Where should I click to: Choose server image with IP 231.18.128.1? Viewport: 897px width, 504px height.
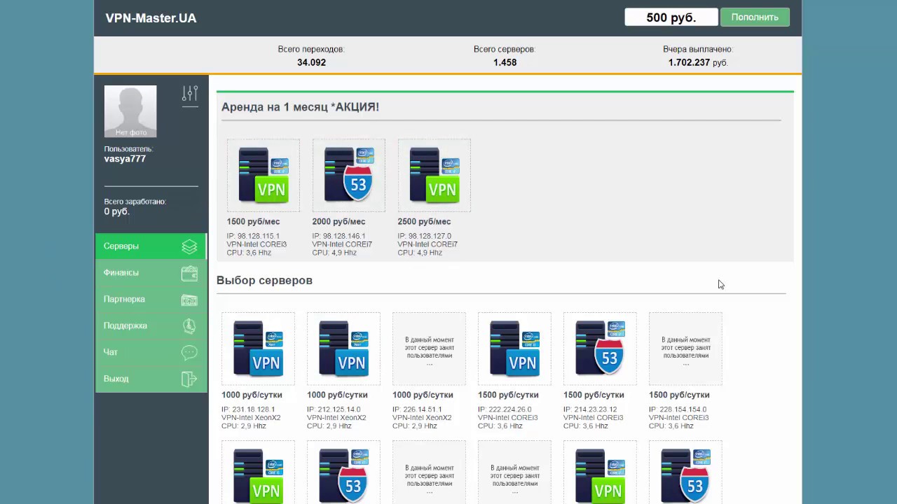(x=258, y=349)
